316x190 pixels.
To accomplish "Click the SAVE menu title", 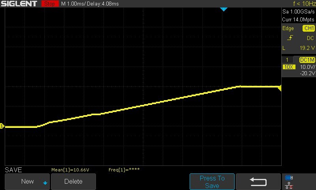I will [13, 170].
